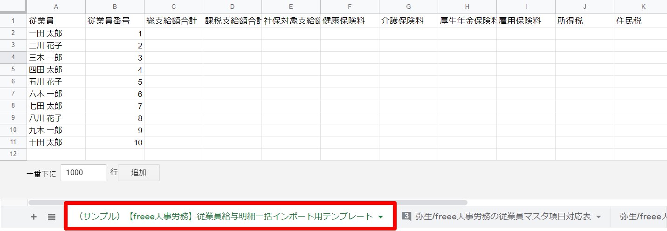Viewport: 667px width, 231px height.
Task: Select column A header
Action: pos(56,7)
